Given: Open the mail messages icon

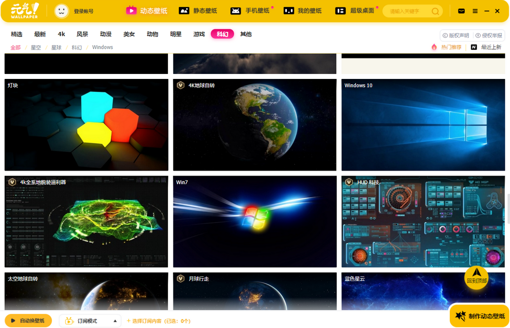Looking at the screenshot, I should click(x=461, y=11).
